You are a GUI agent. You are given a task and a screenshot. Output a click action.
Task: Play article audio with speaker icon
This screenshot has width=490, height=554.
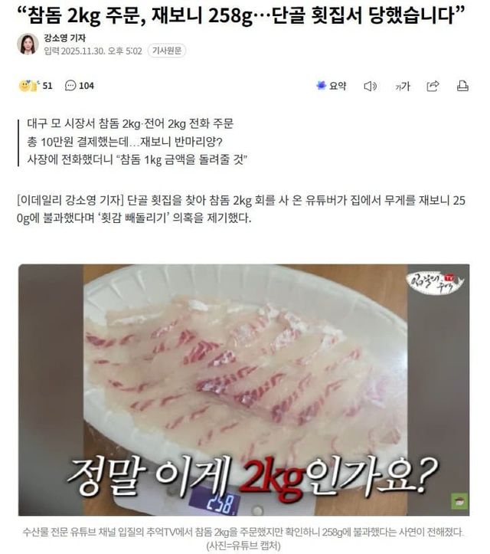pyautogui.click(x=370, y=86)
